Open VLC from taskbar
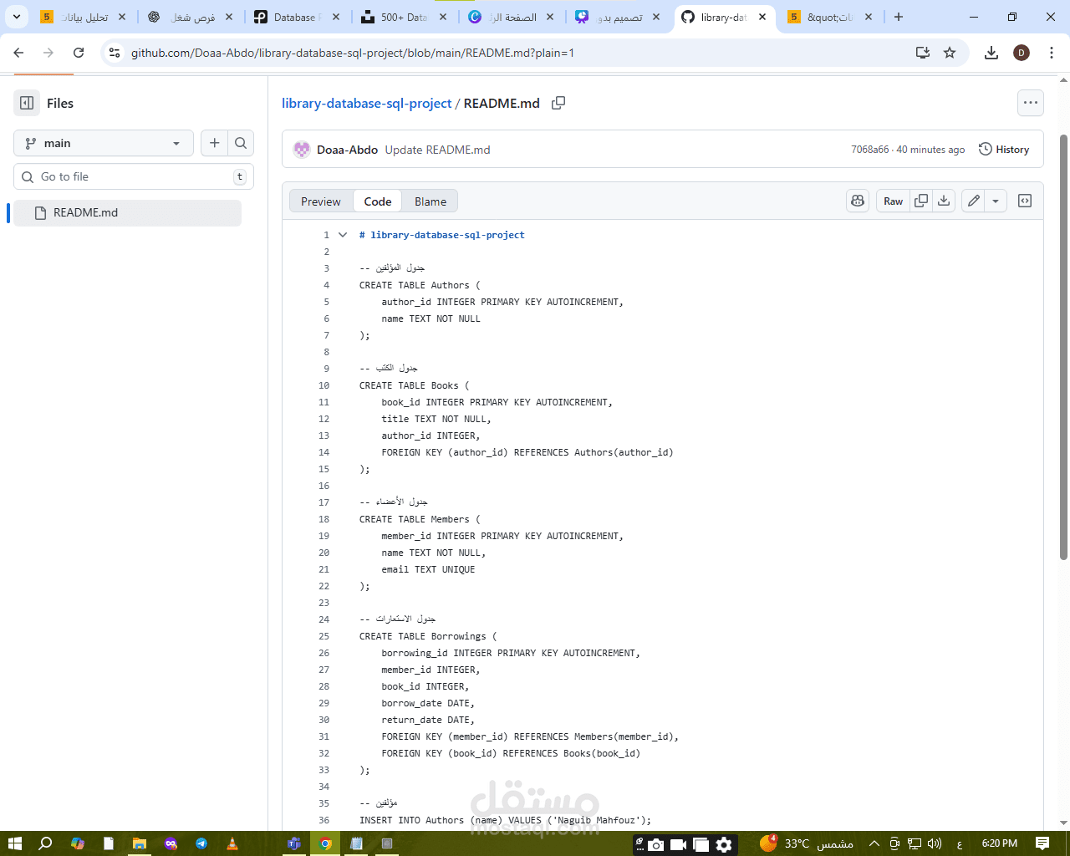This screenshot has width=1070, height=856. tap(232, 843)
